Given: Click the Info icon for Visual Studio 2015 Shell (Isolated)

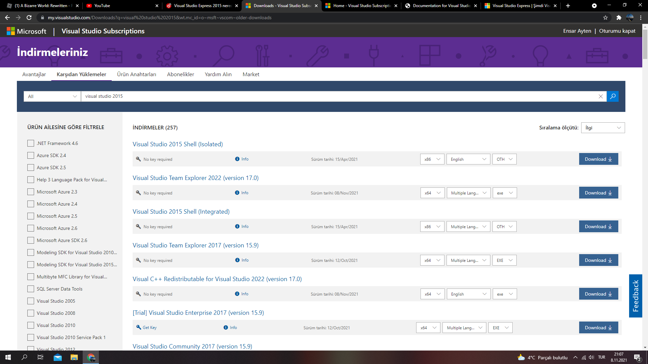Looking at the screenshot, I should 237,159.
